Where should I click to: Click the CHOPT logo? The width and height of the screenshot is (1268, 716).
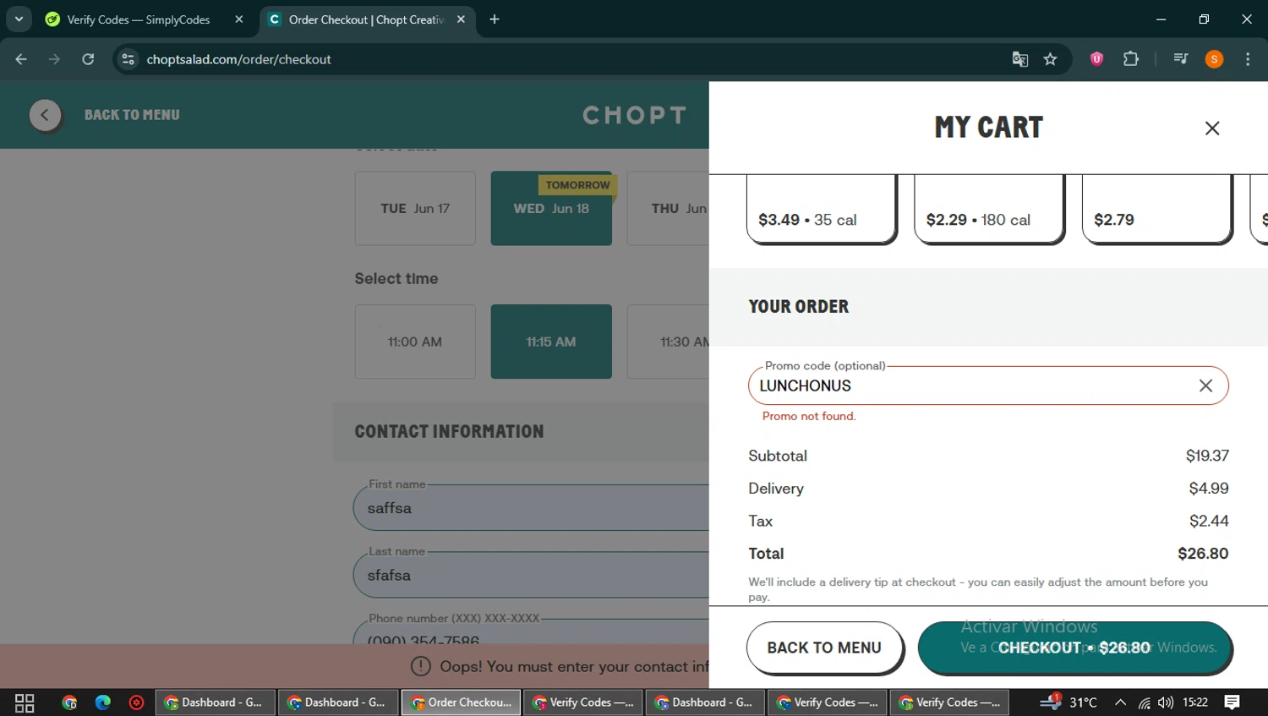tap(635, 115)
